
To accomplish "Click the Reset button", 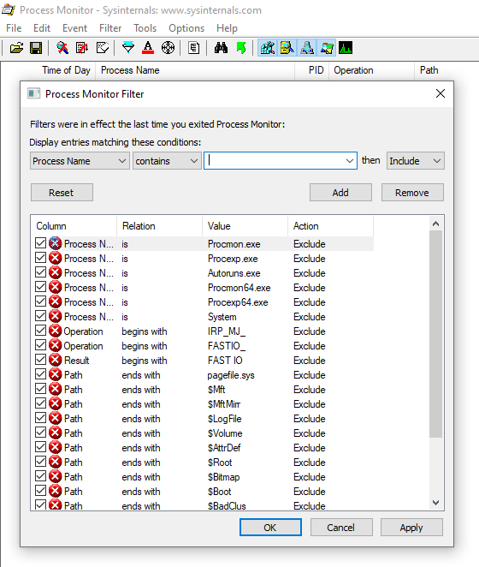I will tap(62, 193).
